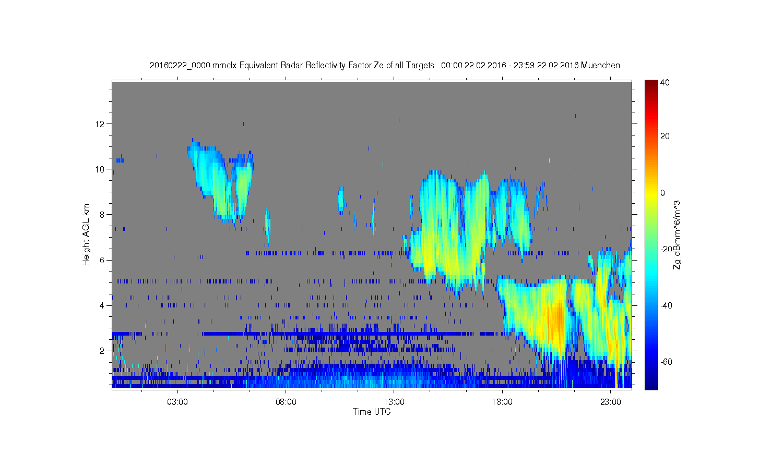This screenshot has height=469, width=783.
Task: Click the colorbar label '-20'
Action: click(x=666, y=249)
